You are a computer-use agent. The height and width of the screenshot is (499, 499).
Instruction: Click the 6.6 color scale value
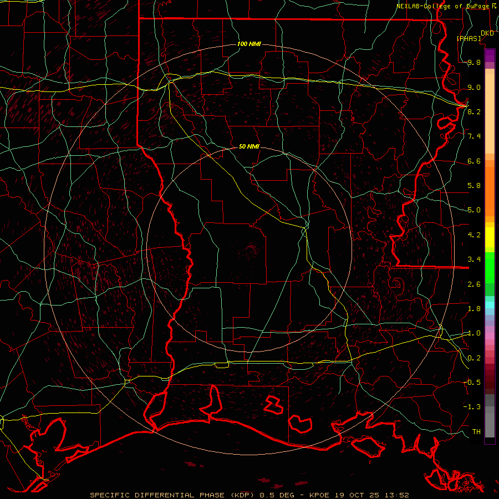coord(474,161)
